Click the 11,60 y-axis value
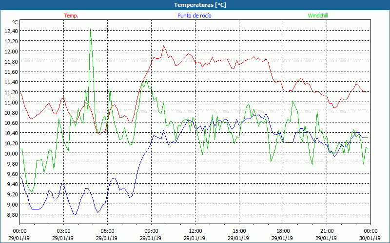Screen dimensions: 390x243 tap(11, 71)
